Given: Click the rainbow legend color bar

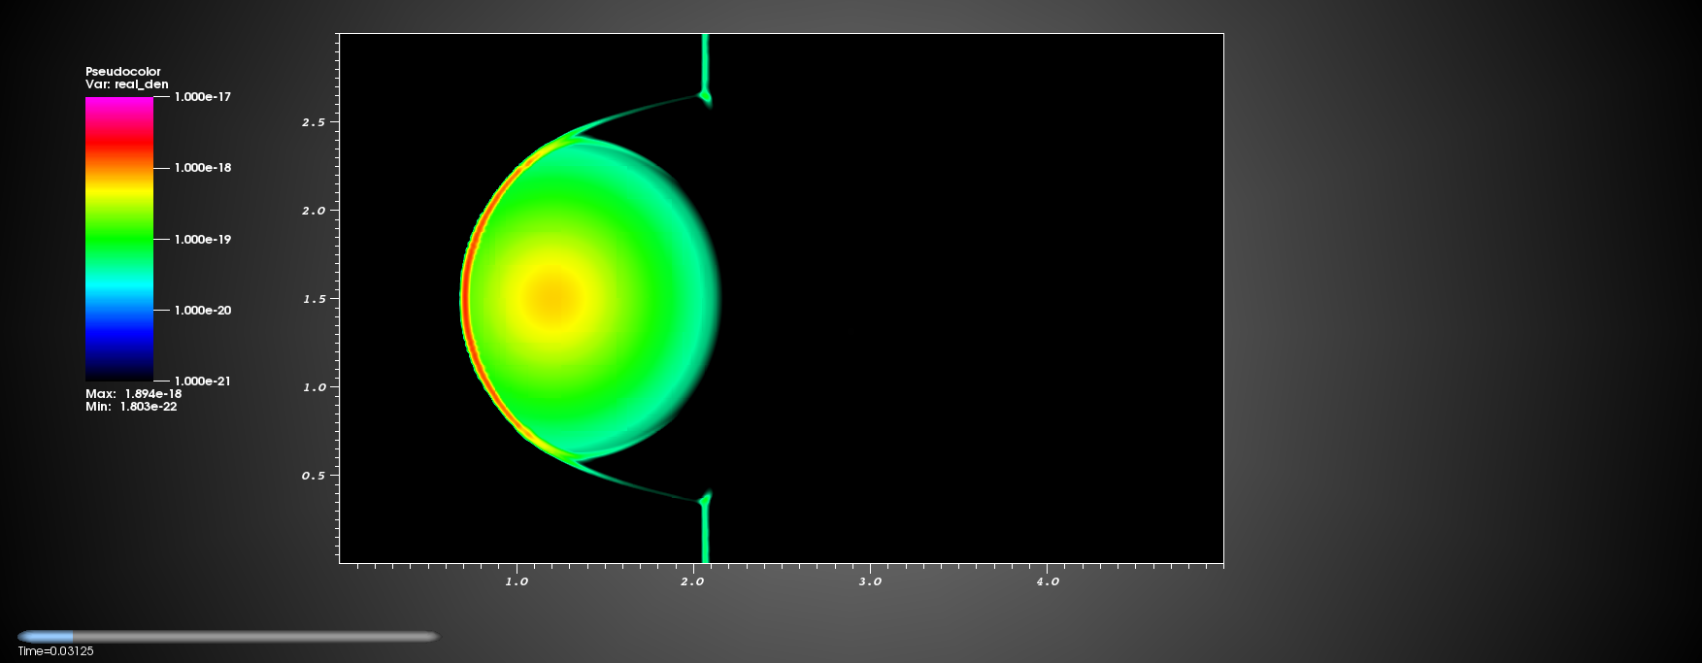Looking at the screenshot, I should point(119,239).
